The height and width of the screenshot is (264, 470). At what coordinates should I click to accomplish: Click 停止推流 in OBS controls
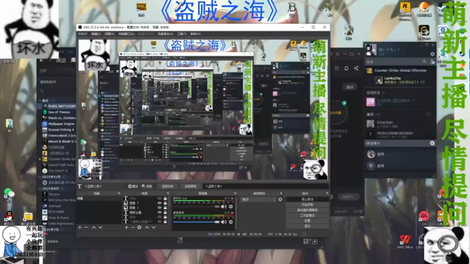pos(307,199)
